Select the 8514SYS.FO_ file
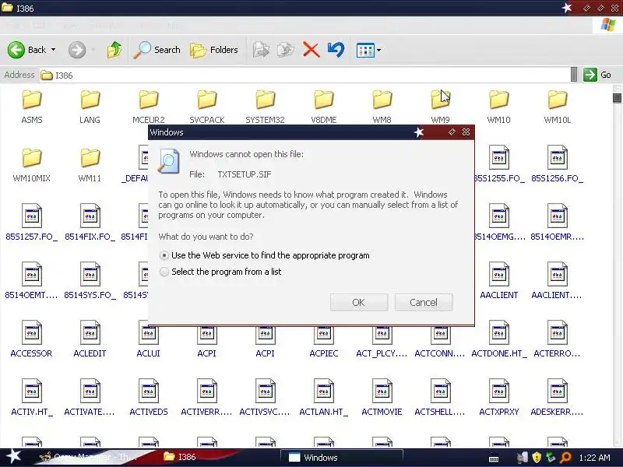Viewport: 623px width, 467px height. coord(90,281)
